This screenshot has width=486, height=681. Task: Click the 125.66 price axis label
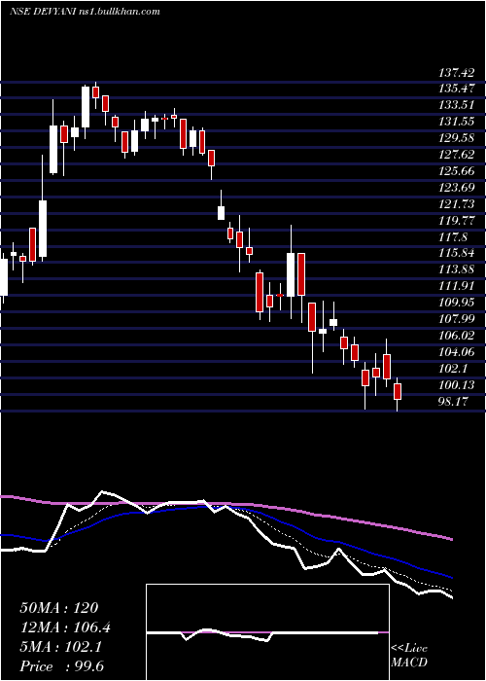click(x=456, y=171)
